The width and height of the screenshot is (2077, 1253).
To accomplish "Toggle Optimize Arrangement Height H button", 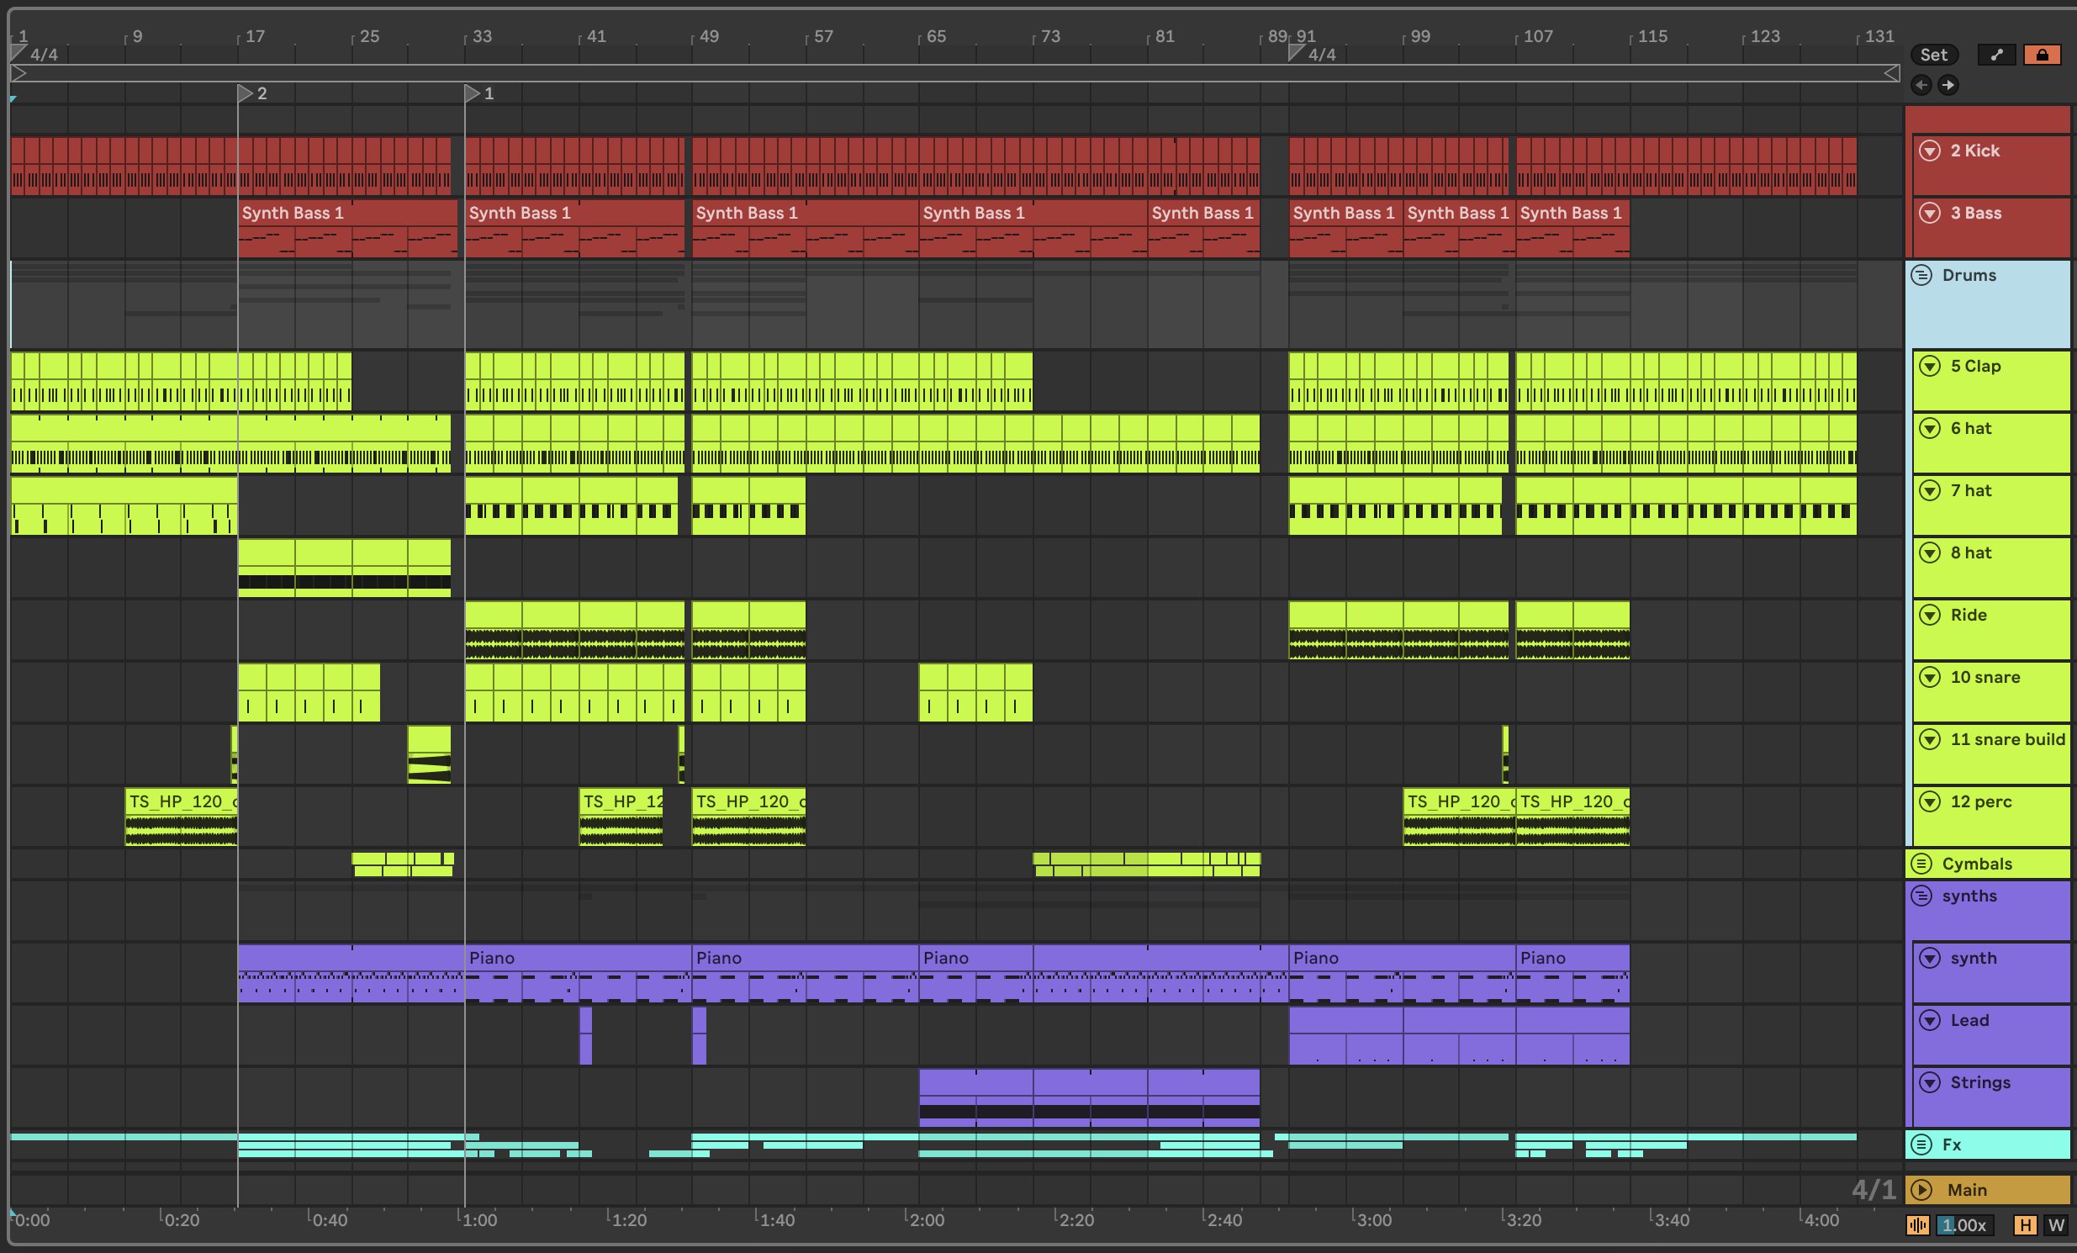I will coord(2025,1224).
